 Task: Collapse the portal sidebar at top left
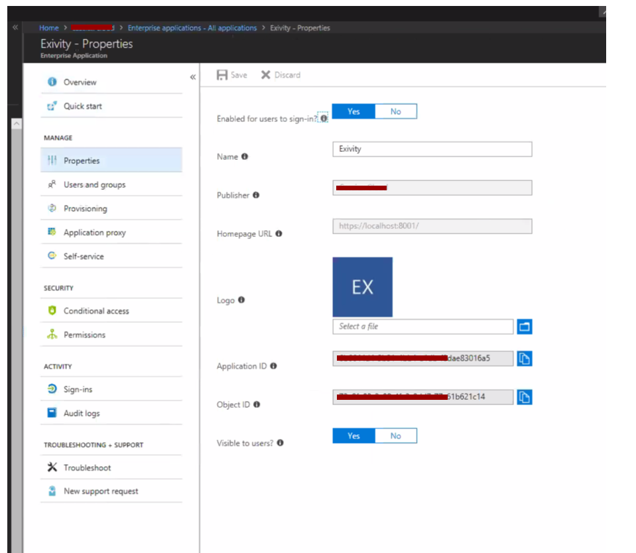(x=15, y=27)
